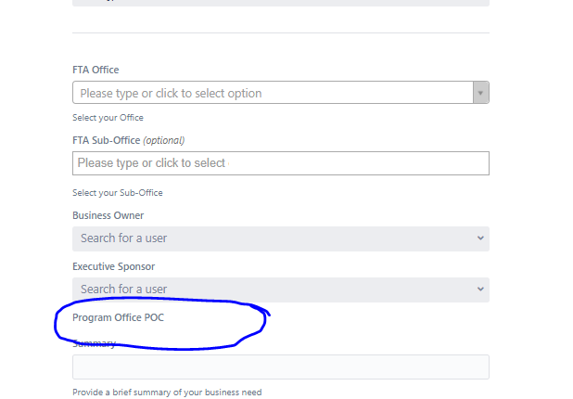Screen dimensions: 573x399
Task: Click the horizontal divider above FTA Office
Action: (281, 32)
